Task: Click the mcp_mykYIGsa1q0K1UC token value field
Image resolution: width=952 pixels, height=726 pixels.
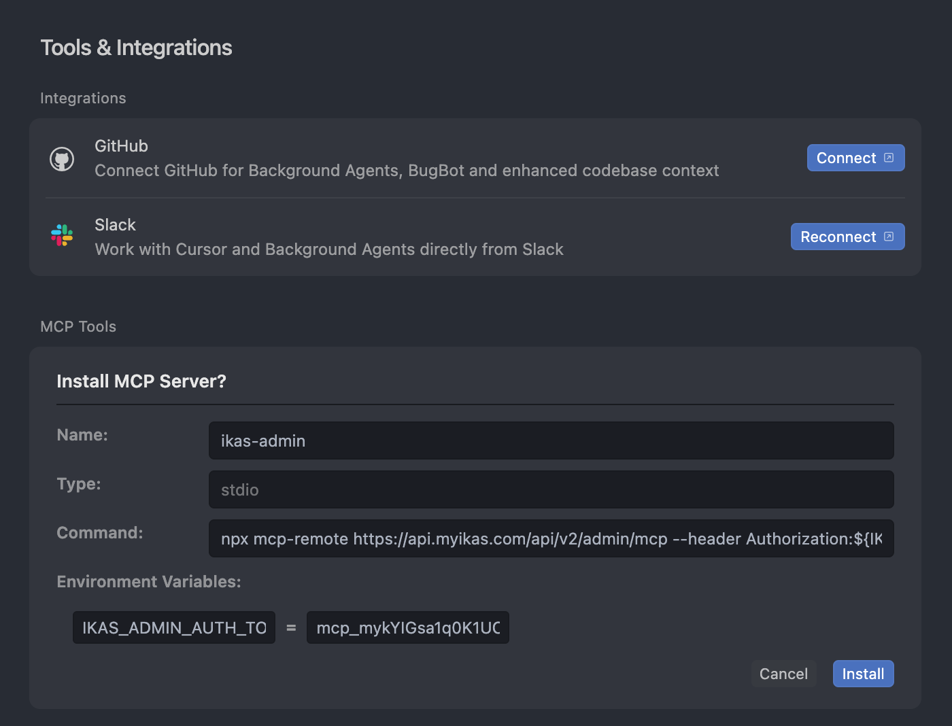Action: tap(408, 627)
